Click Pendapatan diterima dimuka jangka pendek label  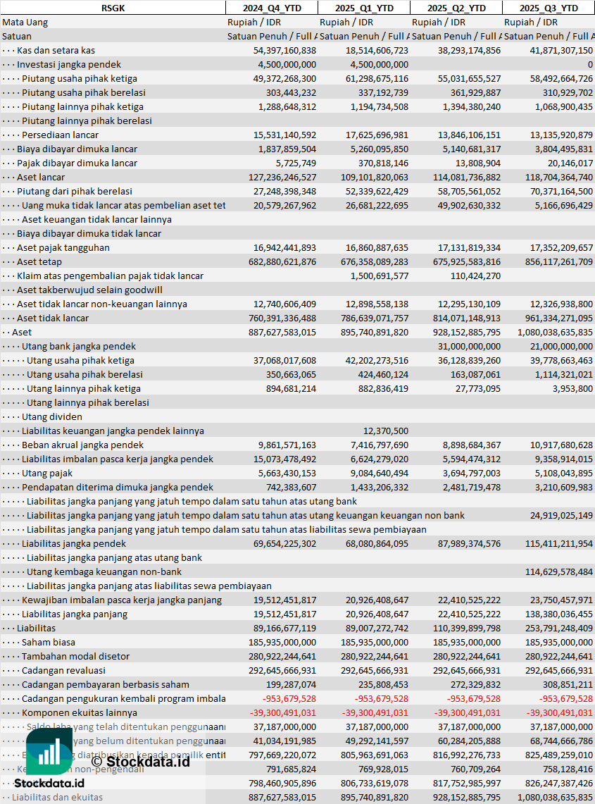(x=118, y=488)
